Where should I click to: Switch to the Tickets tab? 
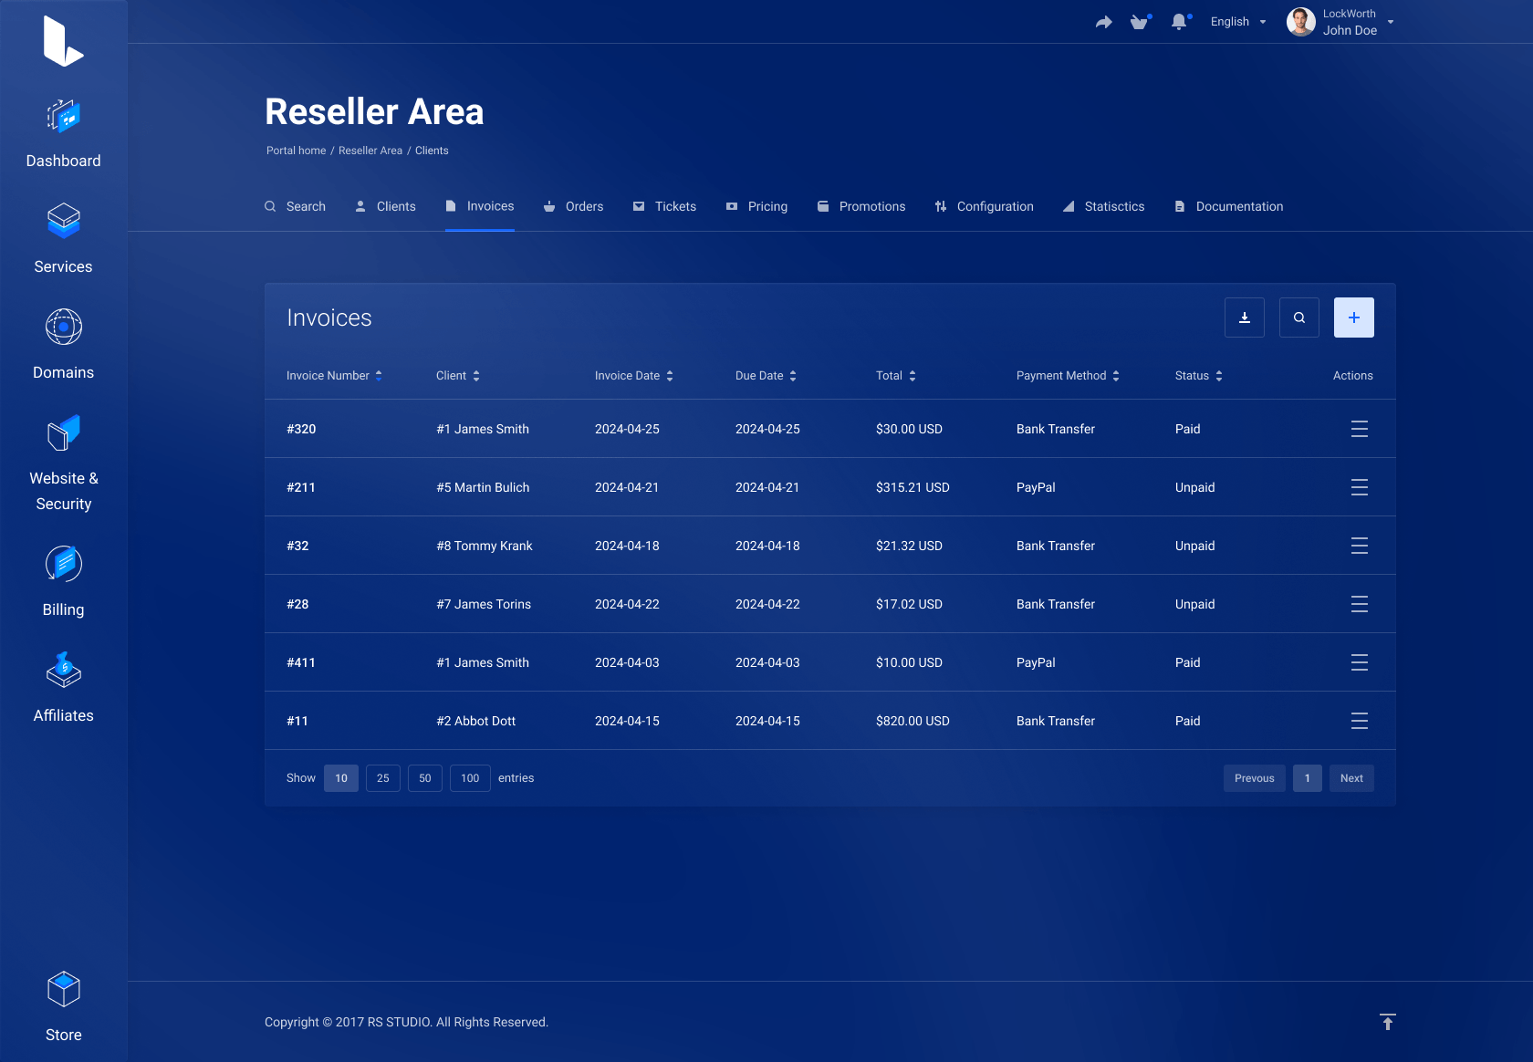coord(664,206)
